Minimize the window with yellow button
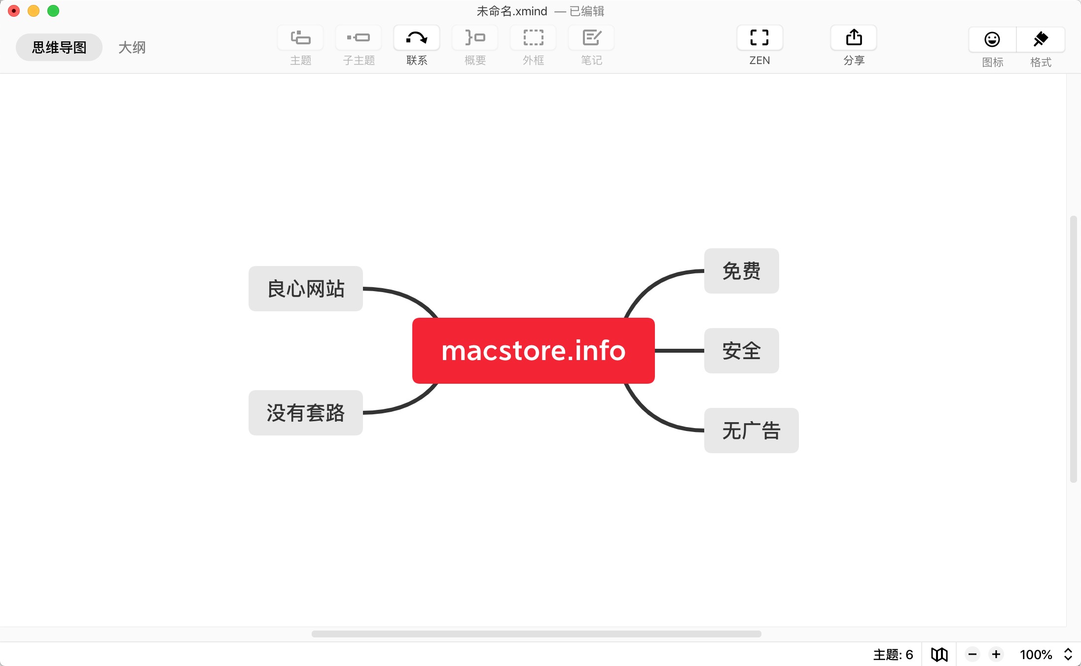The height and width of the screenshot is (666, 1081). tap(34, 11)
